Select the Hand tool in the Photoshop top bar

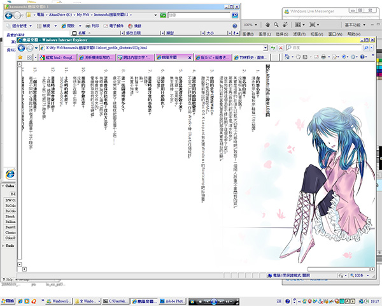(x=267, y=25)
